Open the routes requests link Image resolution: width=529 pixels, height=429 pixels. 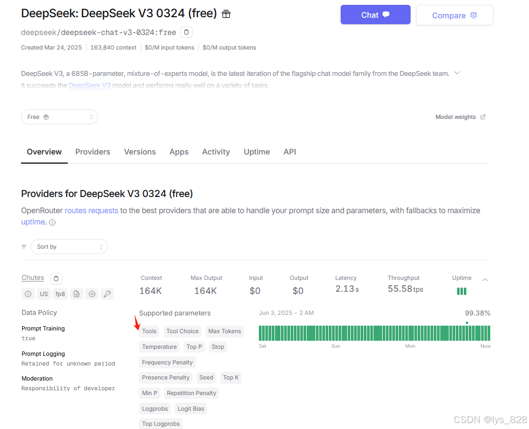[x=91, y=210]
